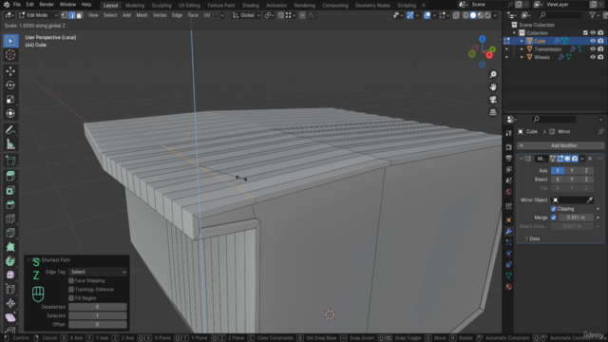Image resolution: width=608 pixels, height=342 pixels.
Task: Collapse the Shortest Path operator panel
Action: (28, 259)
